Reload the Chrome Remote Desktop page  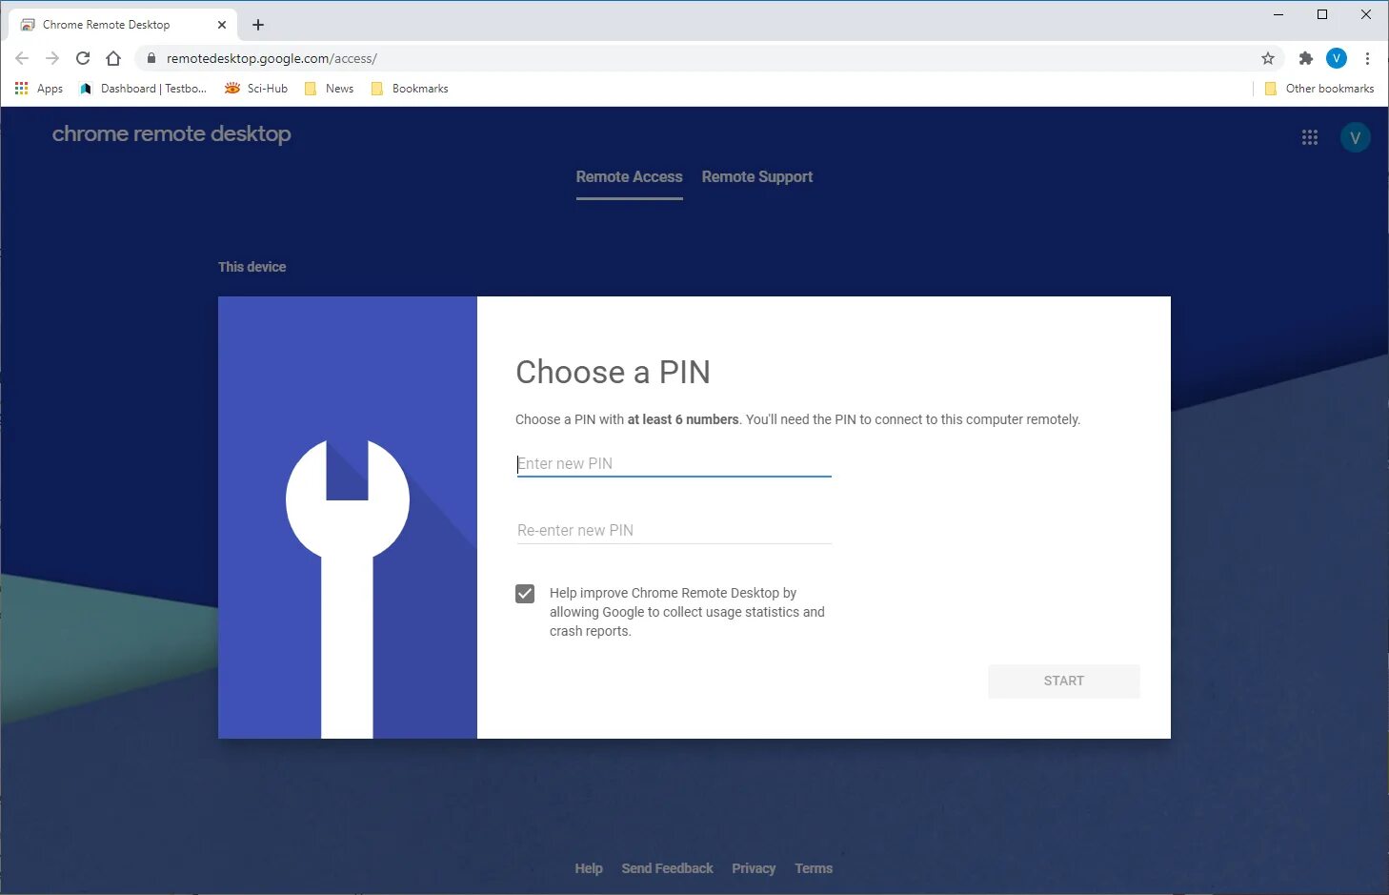tap(83, 58)
